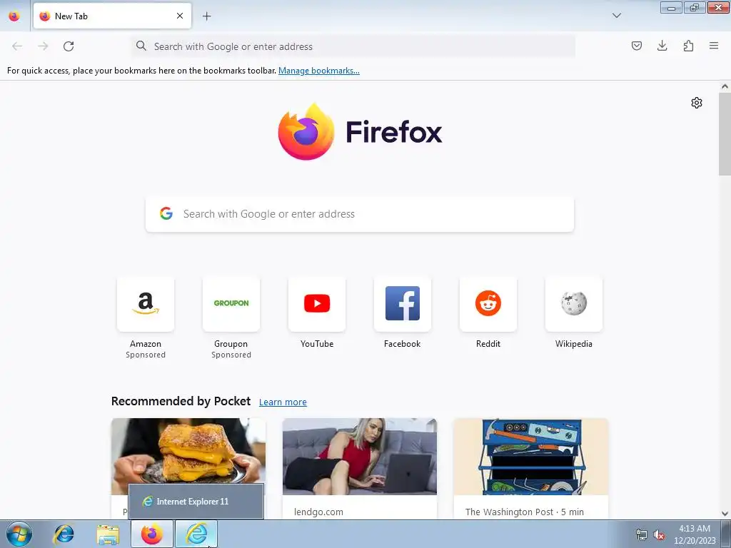Click the Firefox taskbar button
Screen dimensions: 731x548
tap(152, 534)
